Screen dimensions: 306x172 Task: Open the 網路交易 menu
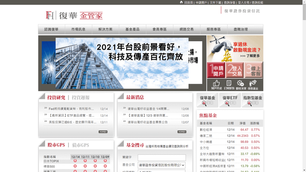[187, 29]
